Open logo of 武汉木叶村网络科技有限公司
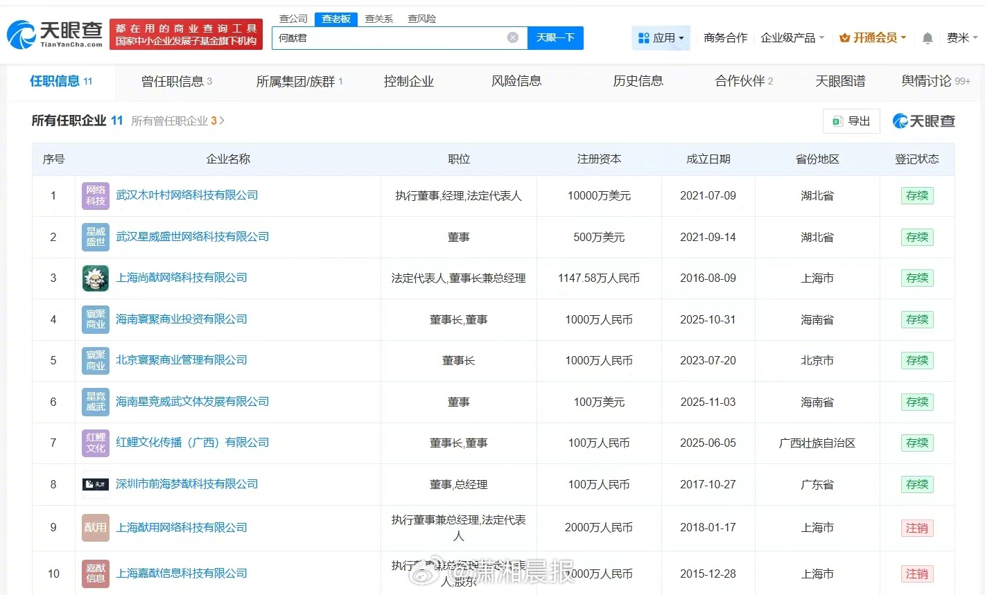The image size is (985, 595). tap(96, 196)
